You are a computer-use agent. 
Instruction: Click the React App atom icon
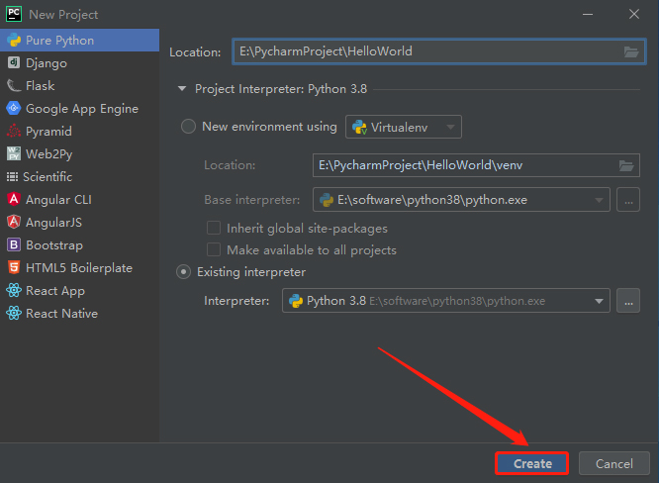(x=14, y=290)
